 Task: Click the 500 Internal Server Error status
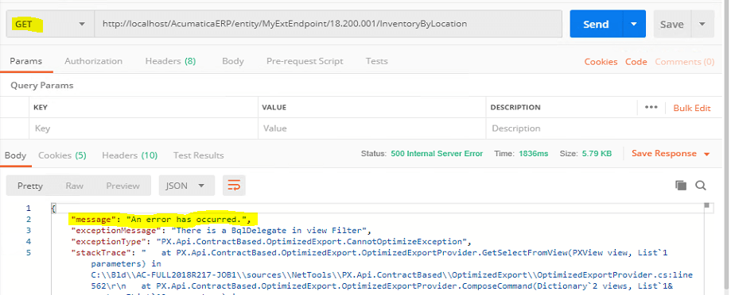pos(437,153)
